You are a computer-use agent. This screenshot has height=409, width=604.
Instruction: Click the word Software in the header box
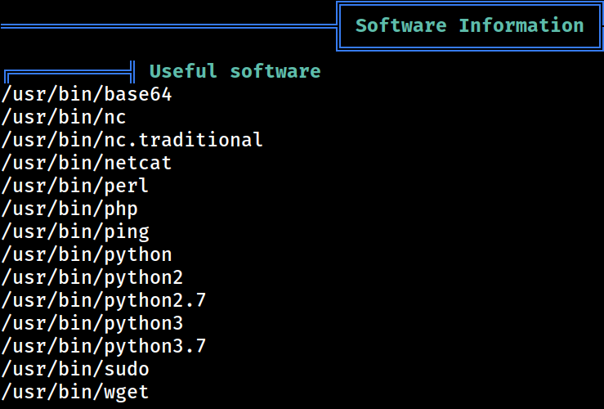[401, 26]
